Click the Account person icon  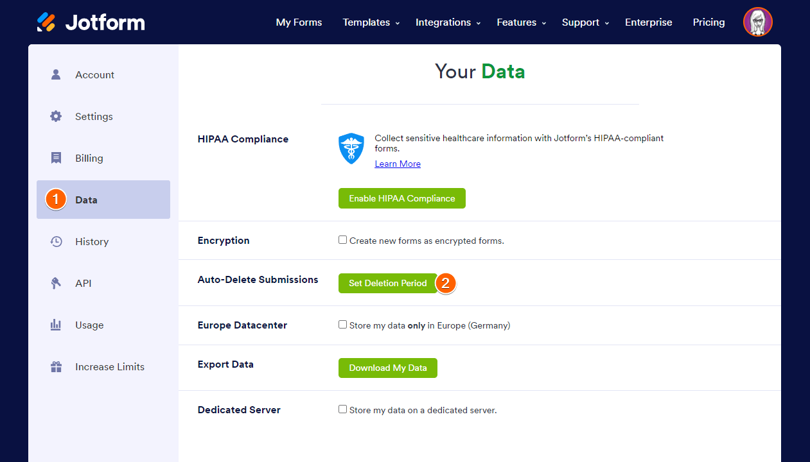coord(56,74)
